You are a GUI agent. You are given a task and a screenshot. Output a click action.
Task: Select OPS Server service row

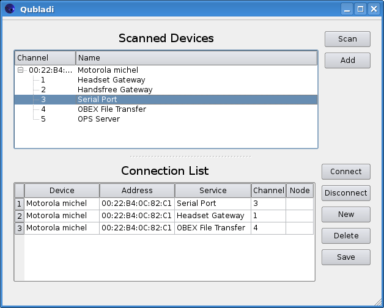click(x=166, y=119)
